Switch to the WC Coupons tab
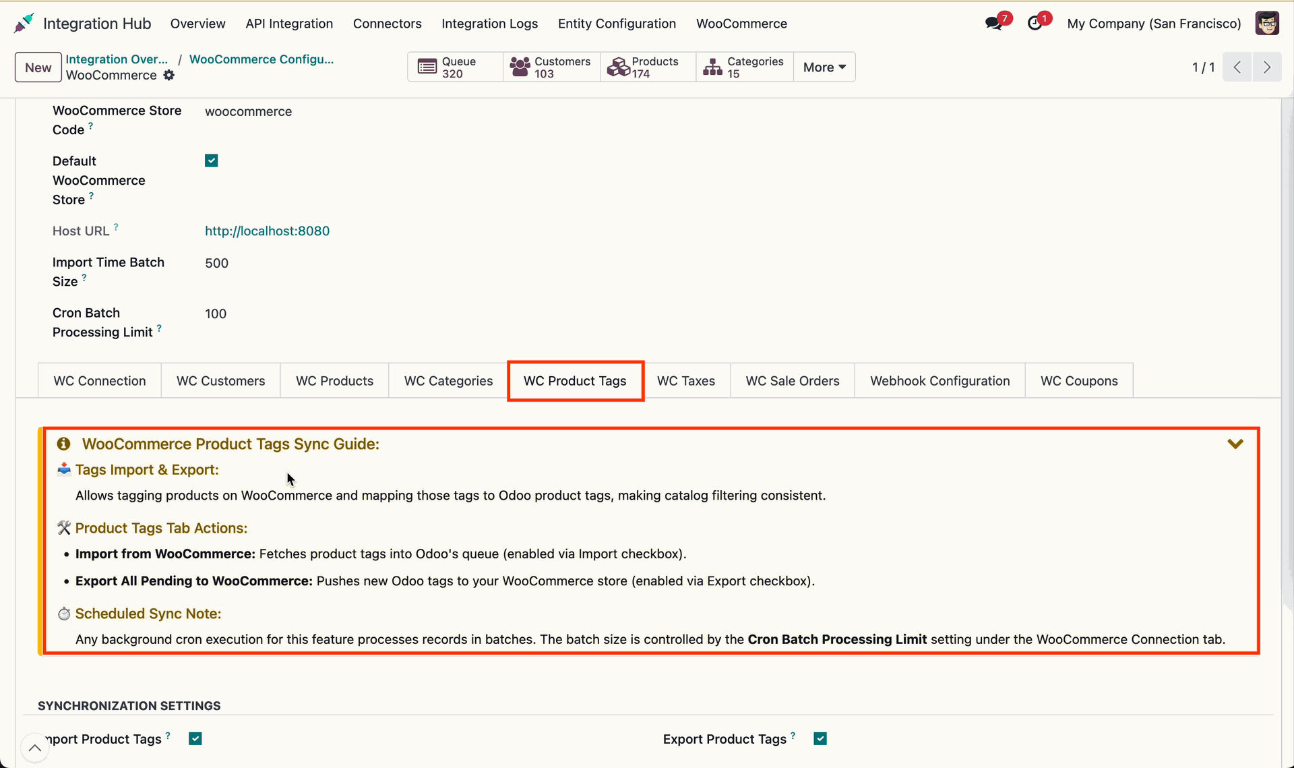1294x768 pixels. point(1079,381)
